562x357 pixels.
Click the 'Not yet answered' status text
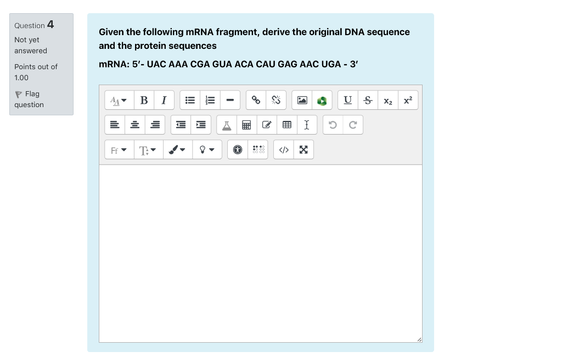(x=31, y=45)
